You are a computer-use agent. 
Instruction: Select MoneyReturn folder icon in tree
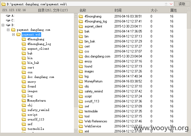pos(24,100)
